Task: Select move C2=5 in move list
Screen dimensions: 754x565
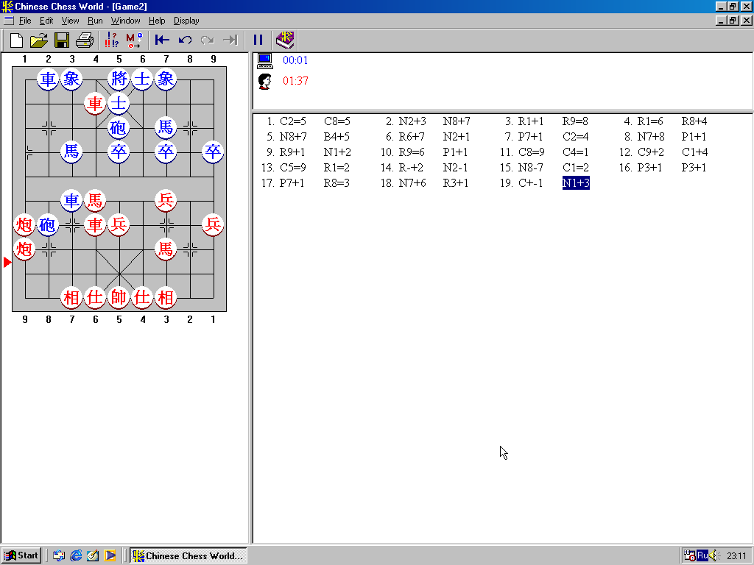Action: click(293, 121)
